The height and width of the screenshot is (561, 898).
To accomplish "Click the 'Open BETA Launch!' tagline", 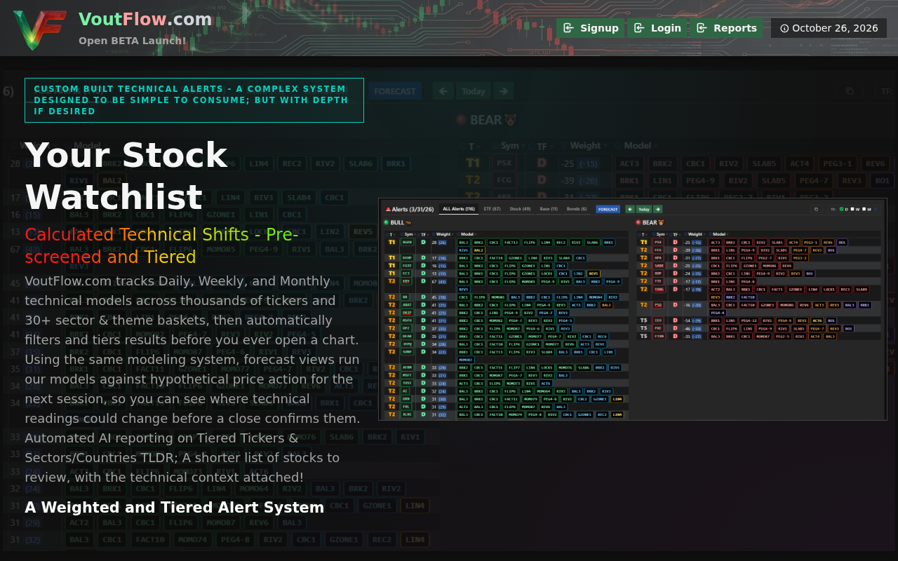I will pyautogui.click(x=133, y=41).
